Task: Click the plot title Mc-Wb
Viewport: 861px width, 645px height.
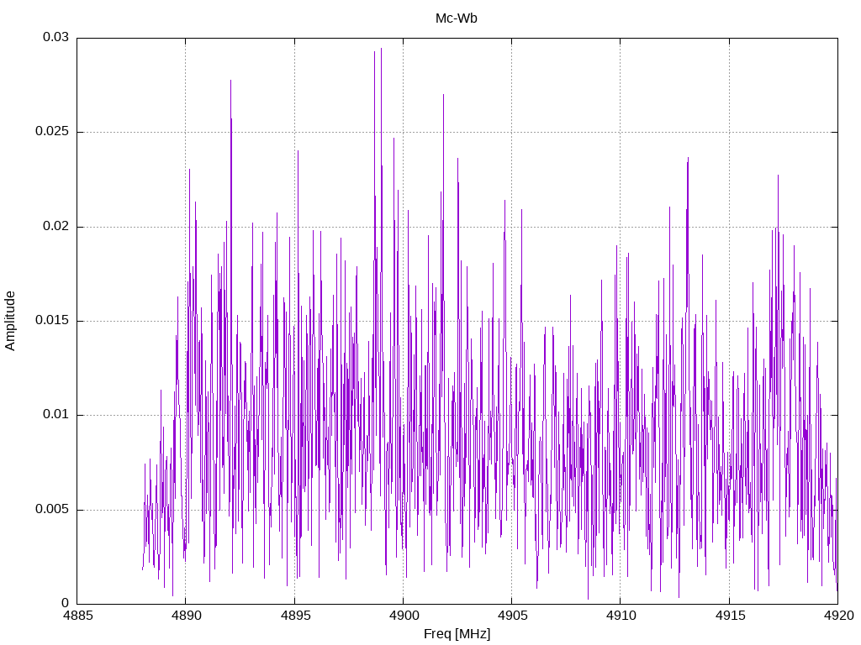Action: [x=456, y=18]
